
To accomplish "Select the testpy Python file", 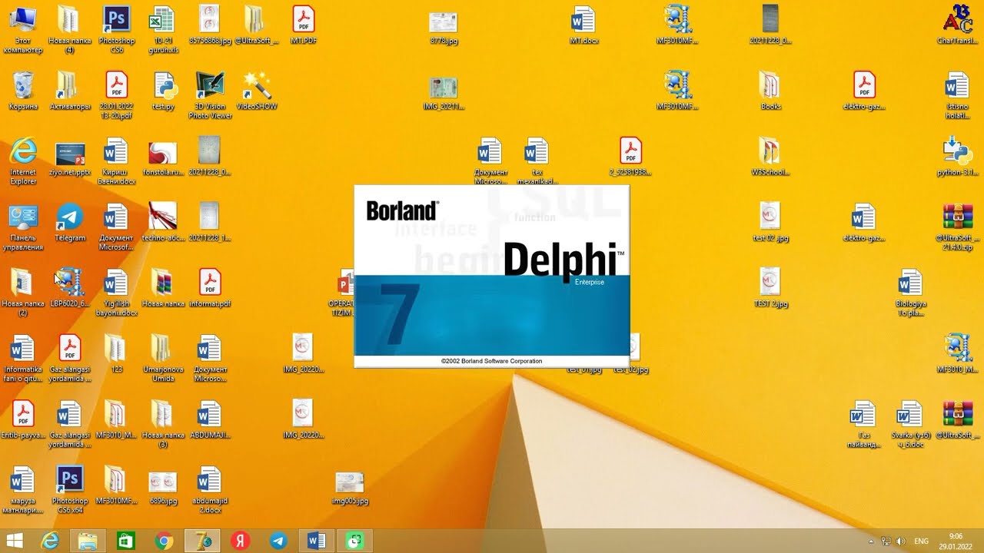I will point(164,91).
